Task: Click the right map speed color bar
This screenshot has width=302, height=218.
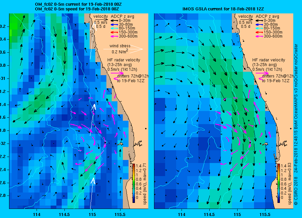Action: (279, 183)
